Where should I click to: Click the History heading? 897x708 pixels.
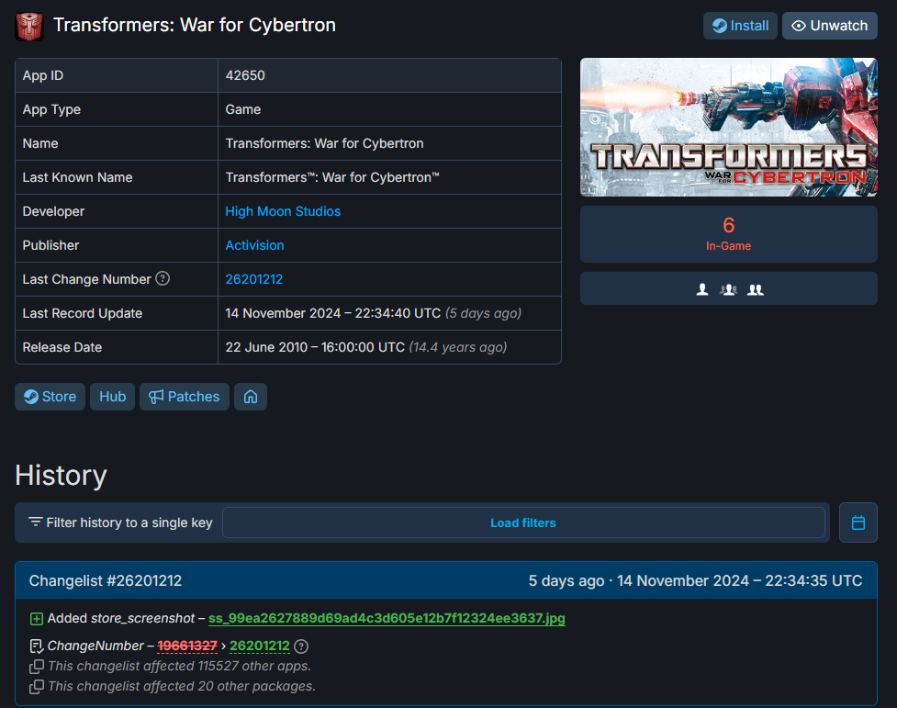click(61, 475)
